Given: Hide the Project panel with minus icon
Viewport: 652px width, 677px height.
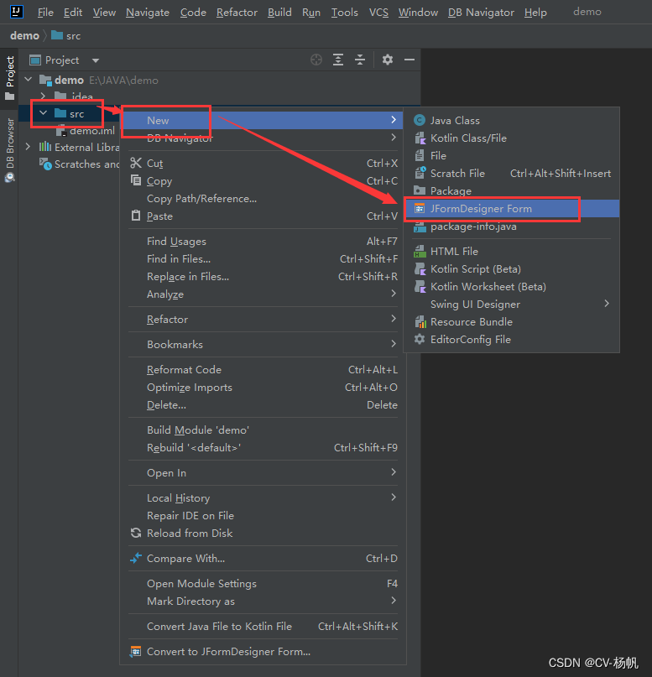Looking at the screenshot, I should point(409,60).
